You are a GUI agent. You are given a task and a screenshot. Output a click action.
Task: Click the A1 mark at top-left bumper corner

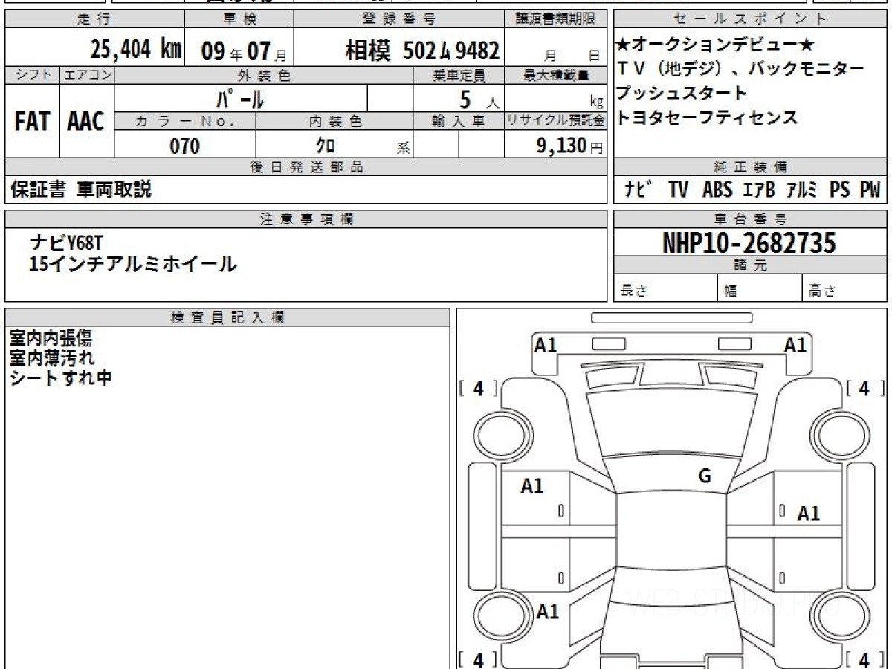(x=546, y=345)
